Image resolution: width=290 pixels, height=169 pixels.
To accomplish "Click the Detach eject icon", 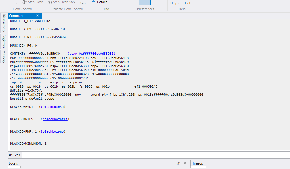I will (94, 2).
